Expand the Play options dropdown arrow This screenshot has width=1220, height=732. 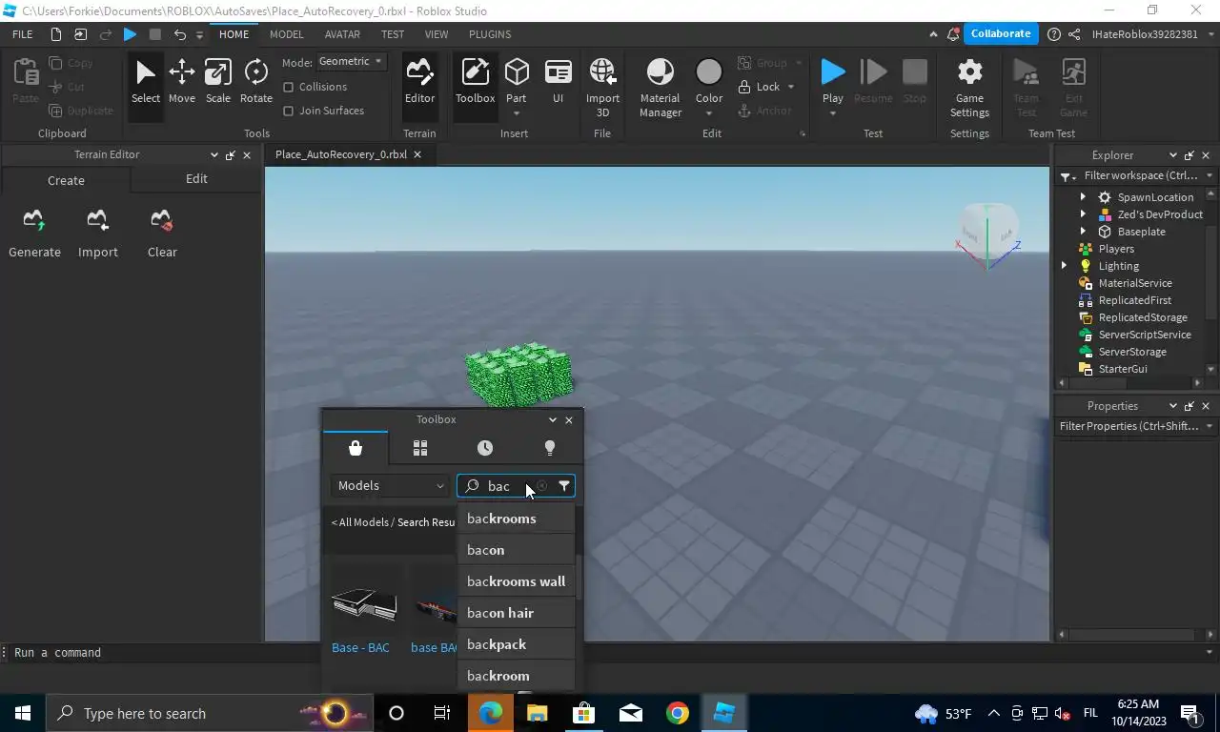pyautogui.click(x=833, y=113)
